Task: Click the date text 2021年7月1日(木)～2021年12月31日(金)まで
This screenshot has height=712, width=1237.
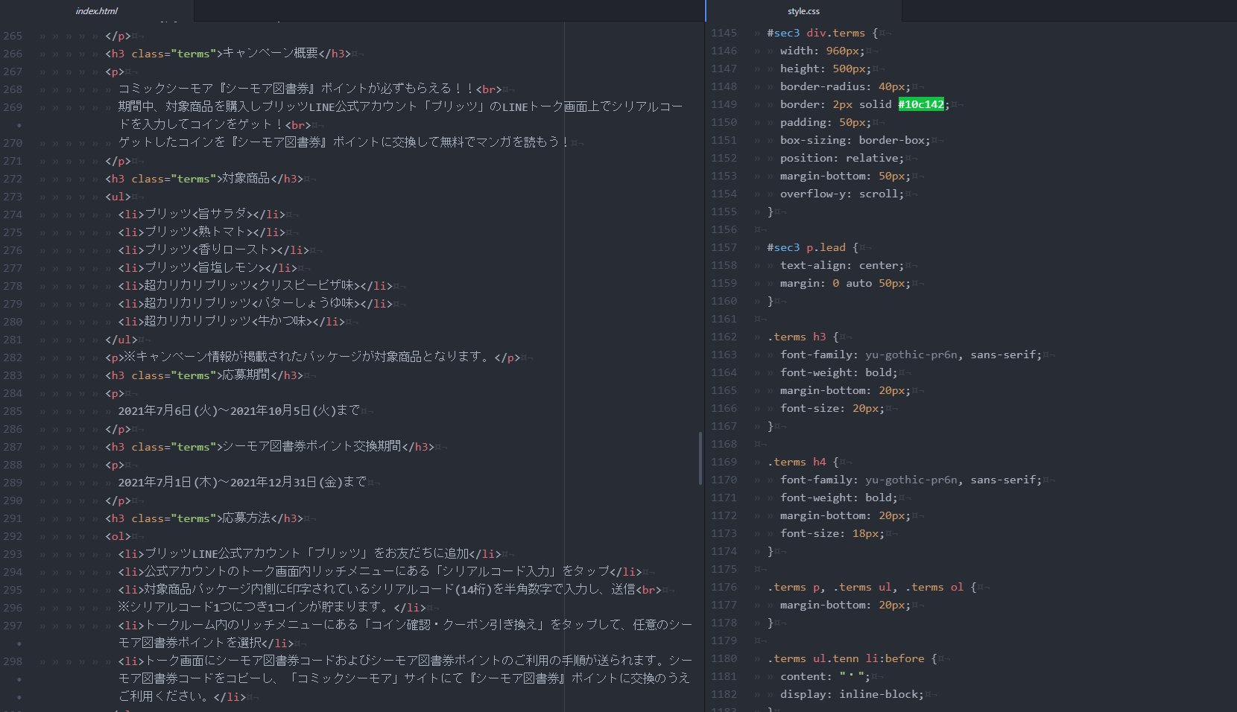Action: [x=242, y=483]
